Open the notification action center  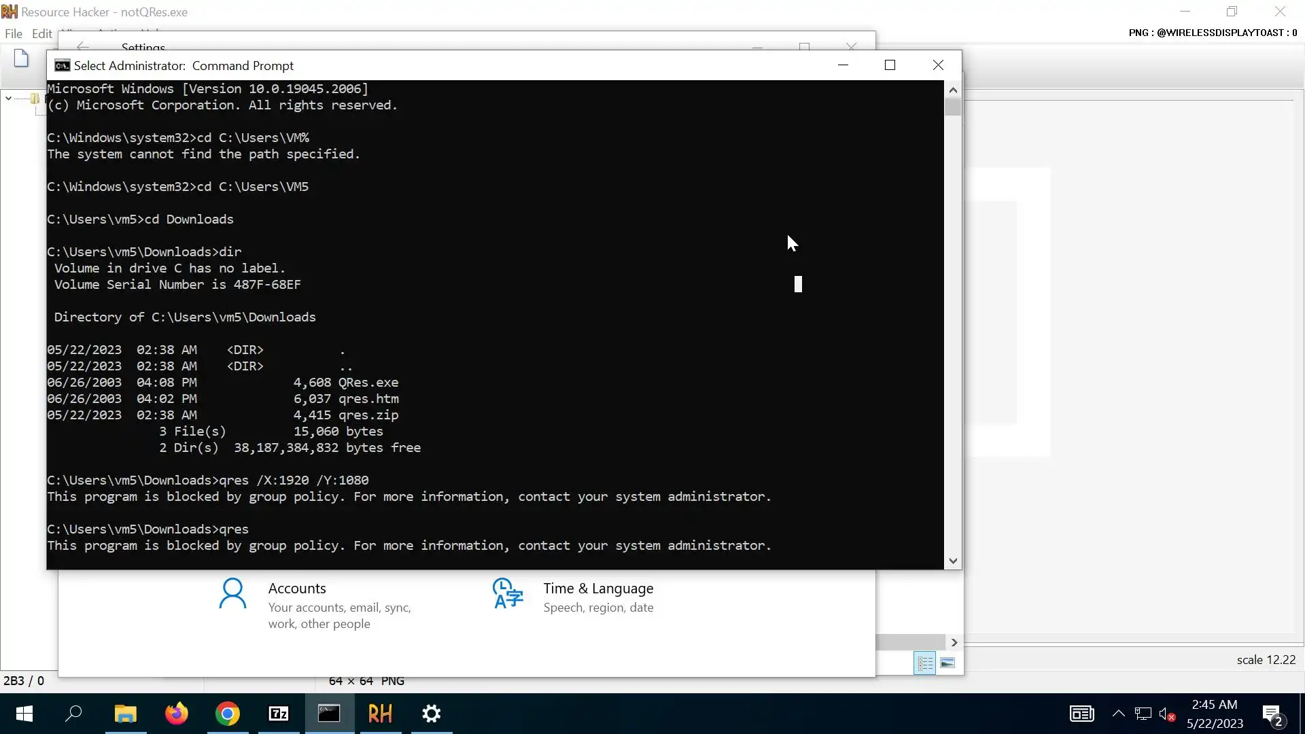[x=1272, y=714]
